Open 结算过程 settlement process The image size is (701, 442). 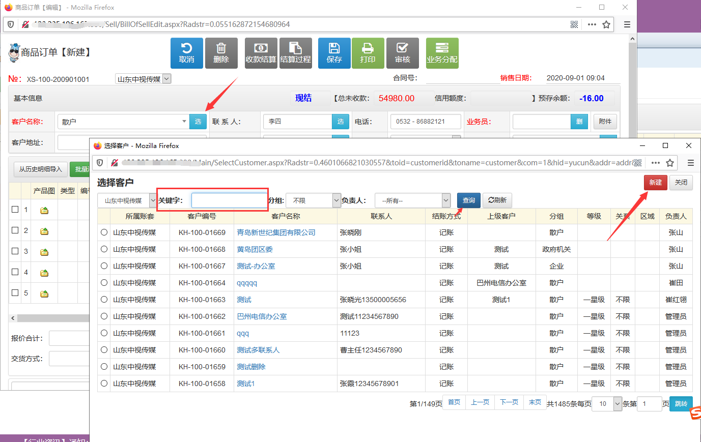[295, 53]
